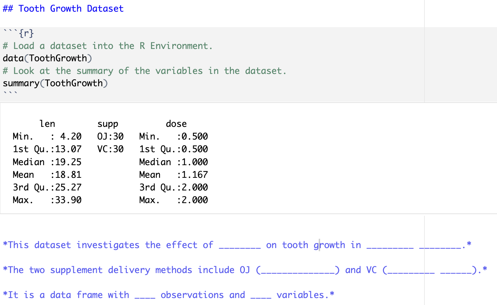Click the OJ:30 value in output

tap(110, 137)
